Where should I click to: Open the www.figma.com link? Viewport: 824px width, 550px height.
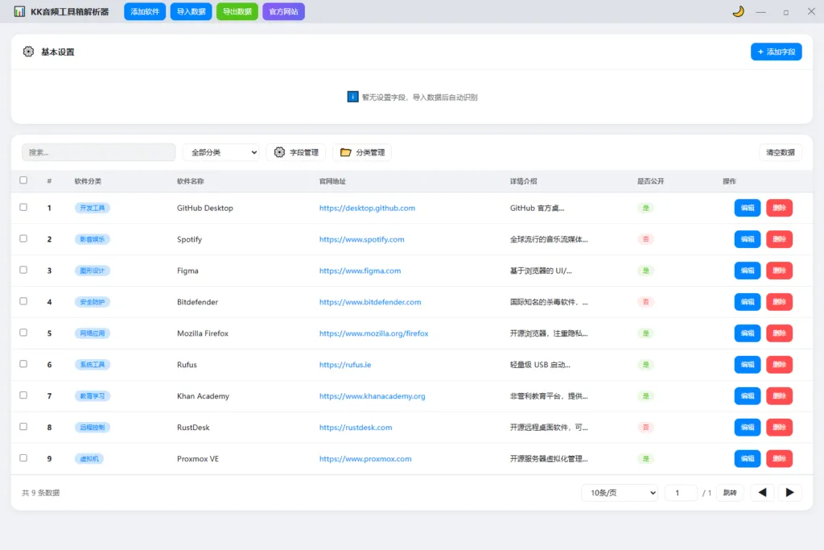click(360, 271)
